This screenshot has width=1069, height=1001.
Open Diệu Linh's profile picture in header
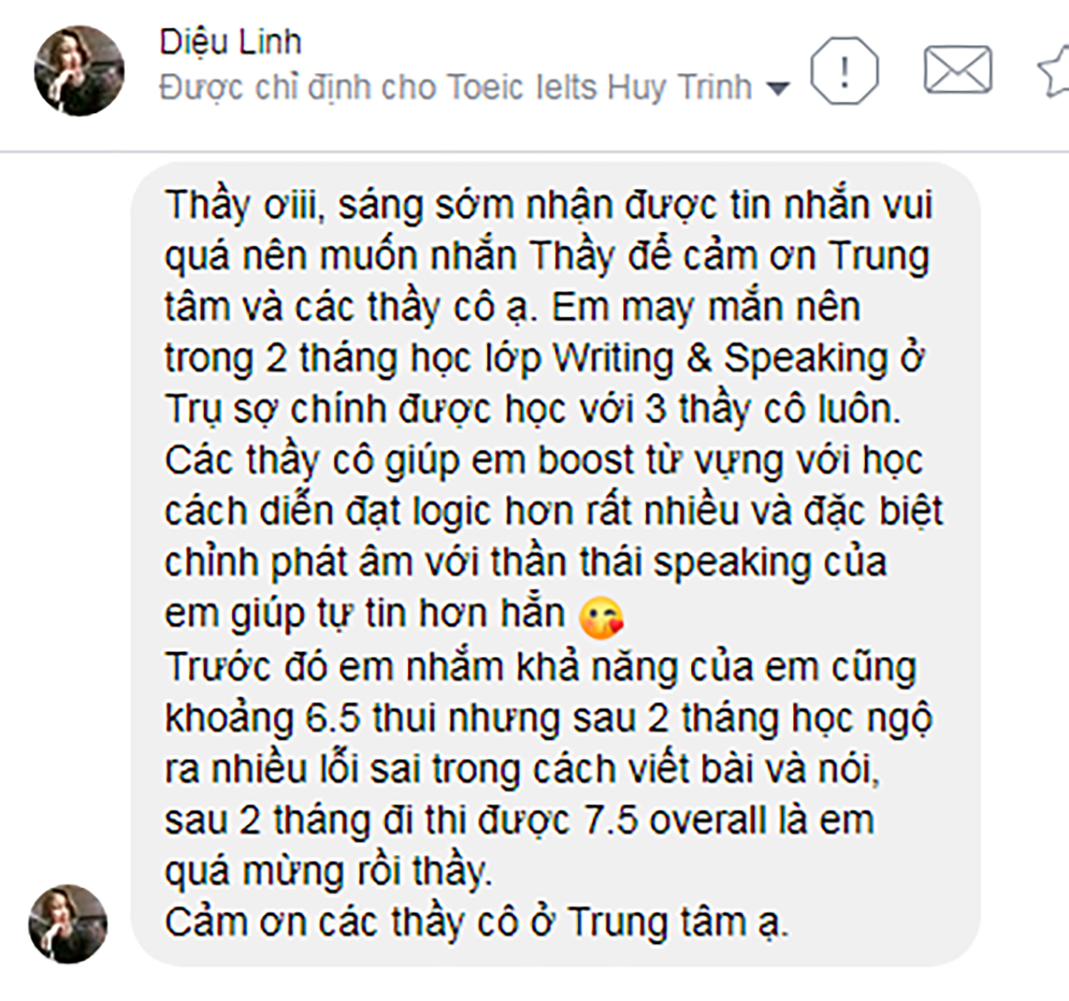[x=78, y=70]
